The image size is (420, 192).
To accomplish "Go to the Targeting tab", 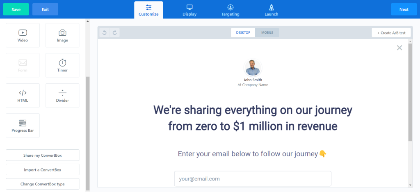I will (x=231, y=10).
